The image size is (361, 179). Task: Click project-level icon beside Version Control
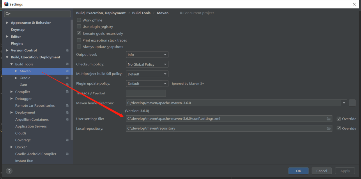pos(67,50)
